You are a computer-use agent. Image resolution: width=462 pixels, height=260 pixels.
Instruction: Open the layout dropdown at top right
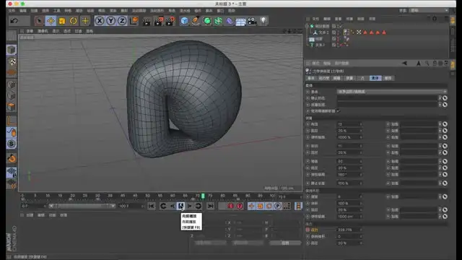click(429, 10)
